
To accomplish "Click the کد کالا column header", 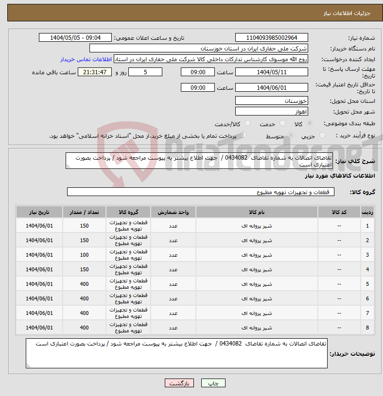I will (339, 212).
